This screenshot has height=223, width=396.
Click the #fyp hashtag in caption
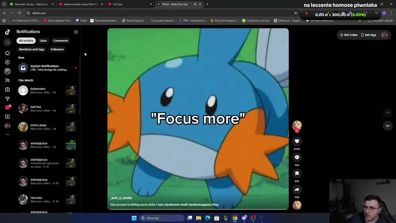[x=215, y=205]
